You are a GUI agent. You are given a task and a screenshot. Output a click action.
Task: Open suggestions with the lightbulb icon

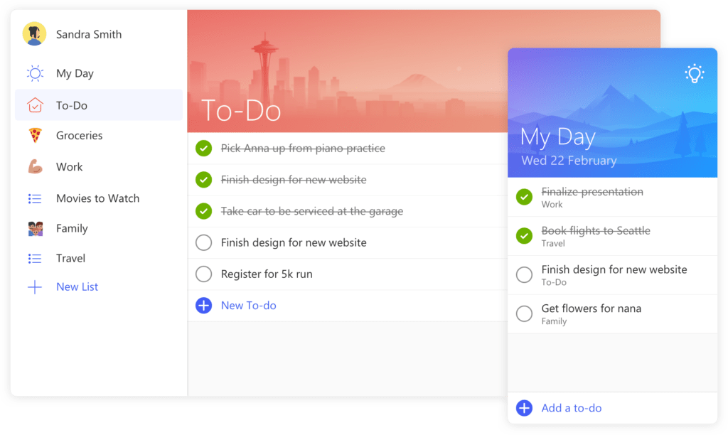695,72
